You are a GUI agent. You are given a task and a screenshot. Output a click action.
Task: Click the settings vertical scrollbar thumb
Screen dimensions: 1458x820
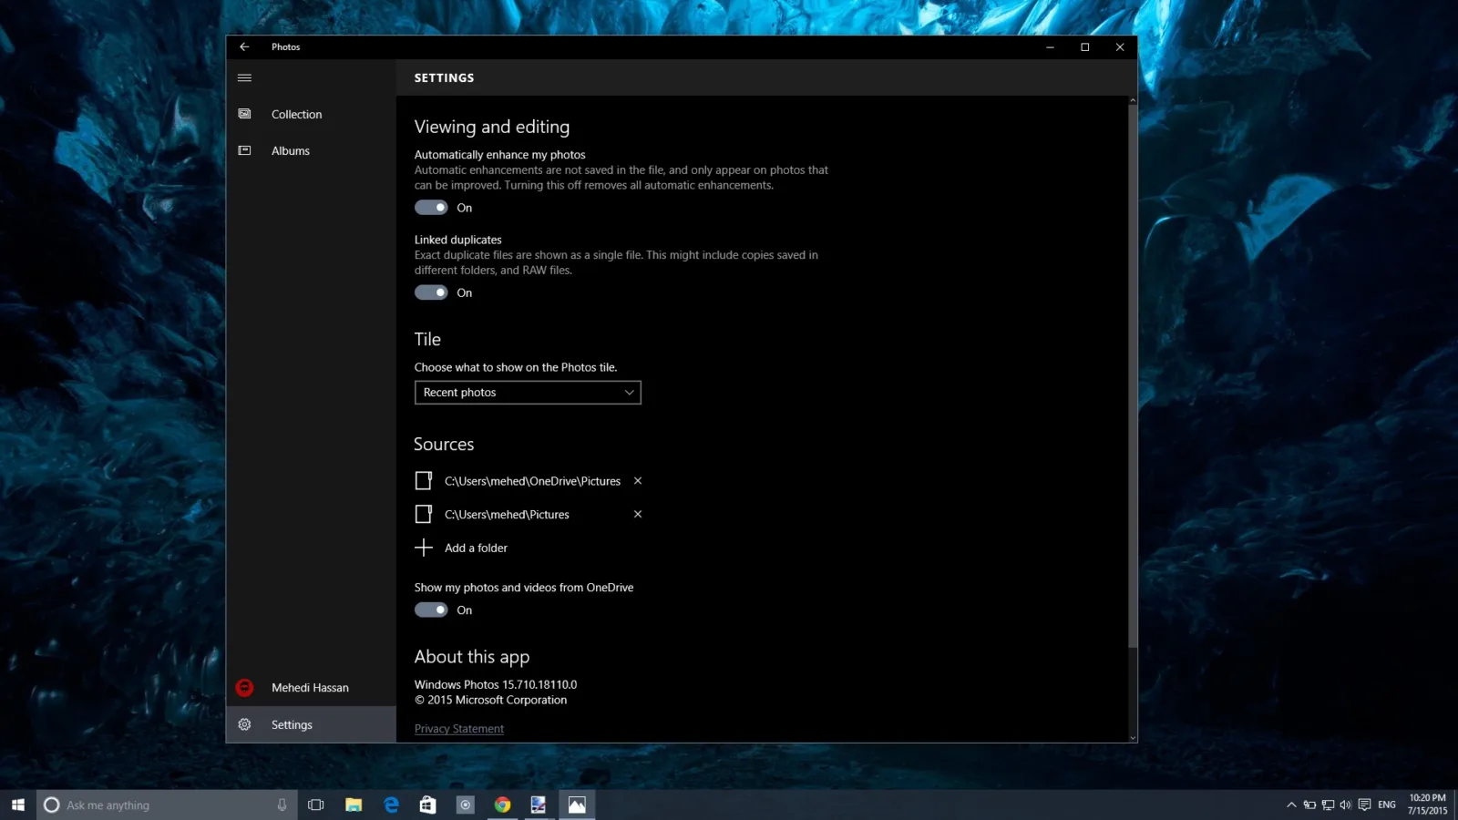click(x=1133, y=375)
